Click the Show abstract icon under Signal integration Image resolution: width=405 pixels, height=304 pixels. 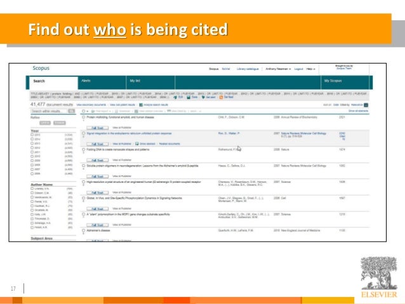137,143
